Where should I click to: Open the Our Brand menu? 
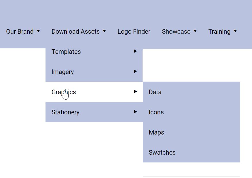coord(20,31)
